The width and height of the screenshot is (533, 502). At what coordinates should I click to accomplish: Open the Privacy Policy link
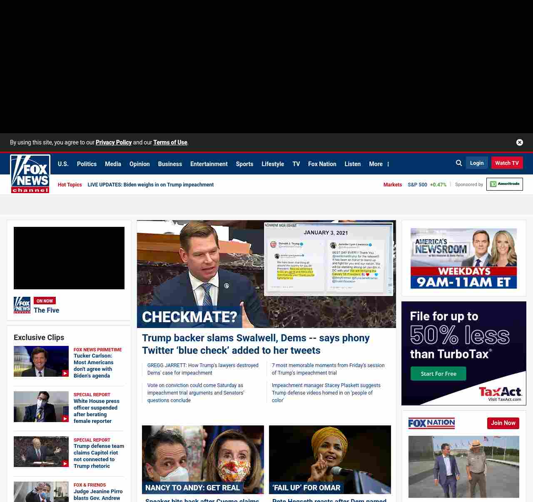(x=114, y=142)
